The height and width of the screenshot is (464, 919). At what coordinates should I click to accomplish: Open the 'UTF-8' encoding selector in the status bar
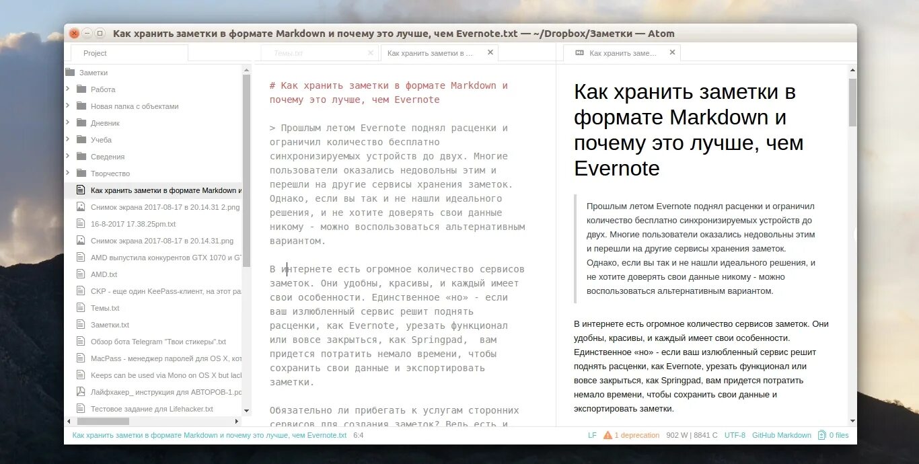pyautogui.click(x=736, y=435)
